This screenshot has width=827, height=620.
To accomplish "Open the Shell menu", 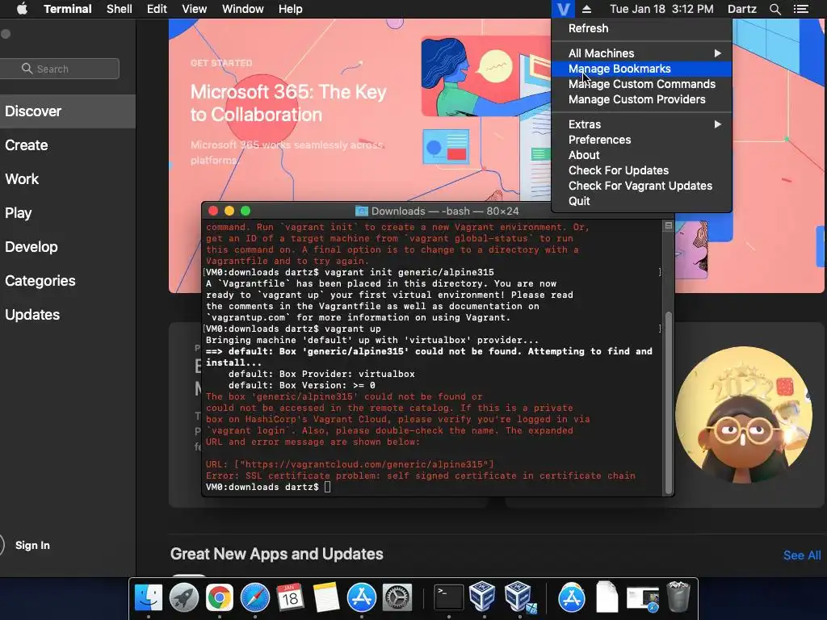I will point(120,9).
